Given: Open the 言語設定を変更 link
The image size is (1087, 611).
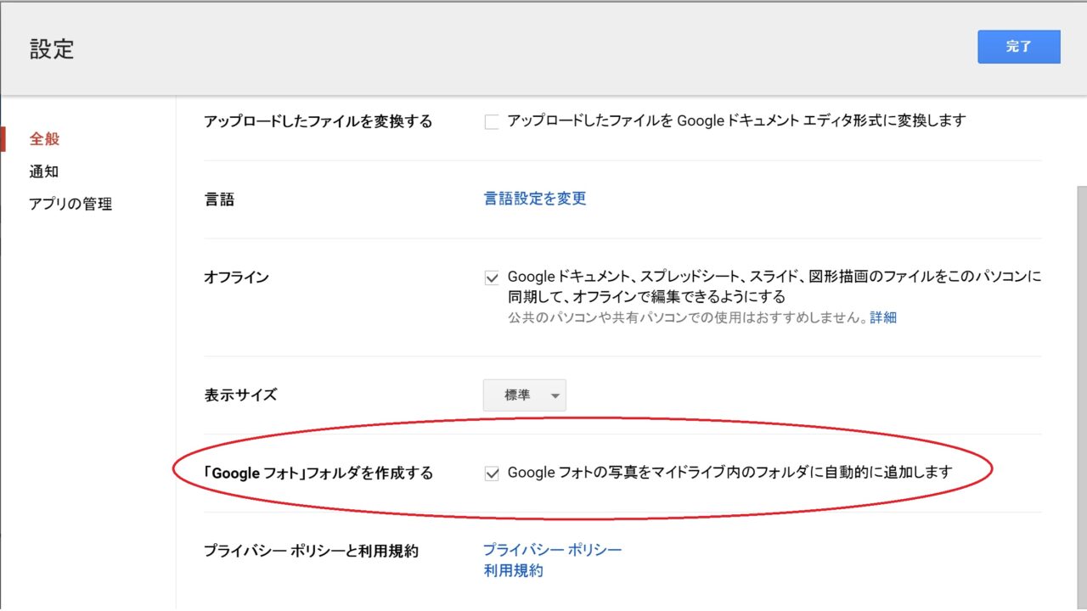Looking at the screenshot, I should pyautogui.click(x=535, y=199).
